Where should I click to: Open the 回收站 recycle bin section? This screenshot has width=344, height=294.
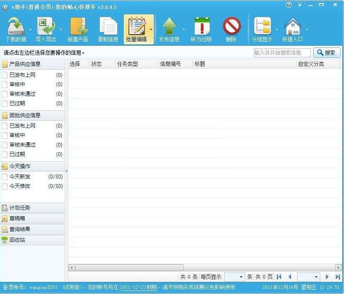coord(17,240)
